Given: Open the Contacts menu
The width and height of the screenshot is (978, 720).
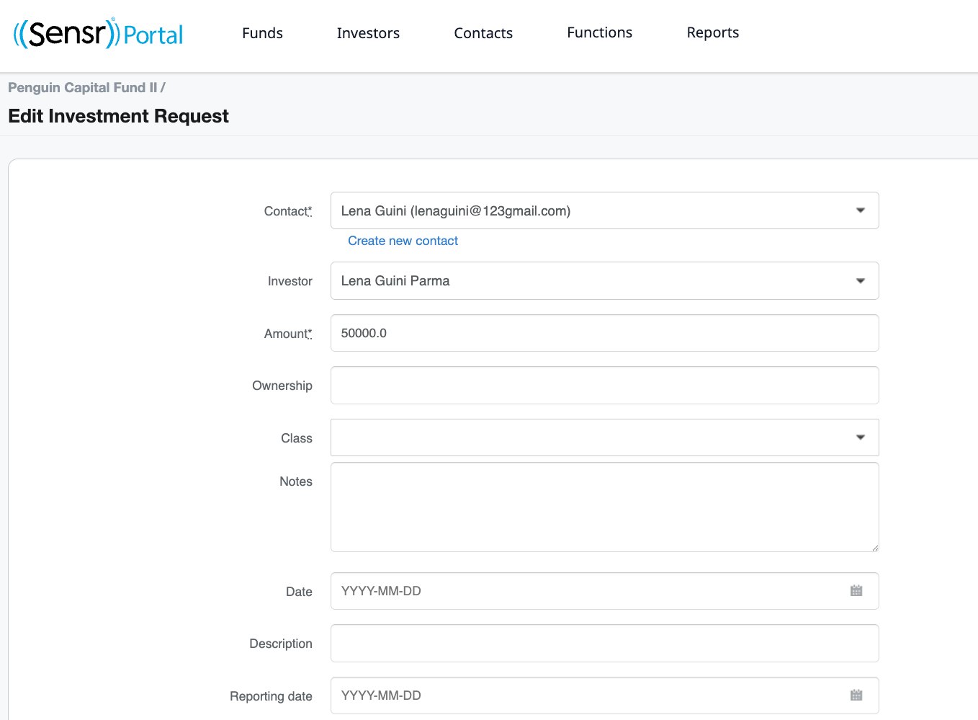Looking at the screenshot, I should click(483, 33).
